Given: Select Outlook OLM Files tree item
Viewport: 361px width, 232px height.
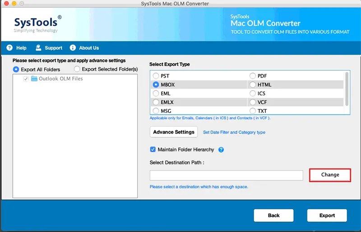Looking at the screenshot, I should [60, 79].
